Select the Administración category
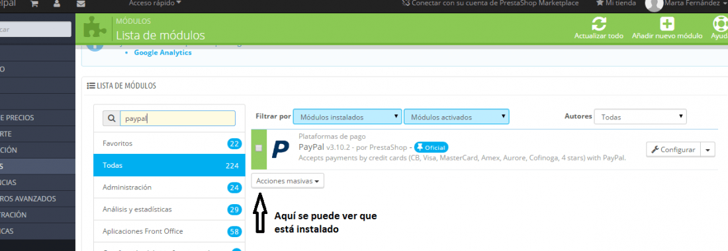728x251 pixels. (169, 188)
